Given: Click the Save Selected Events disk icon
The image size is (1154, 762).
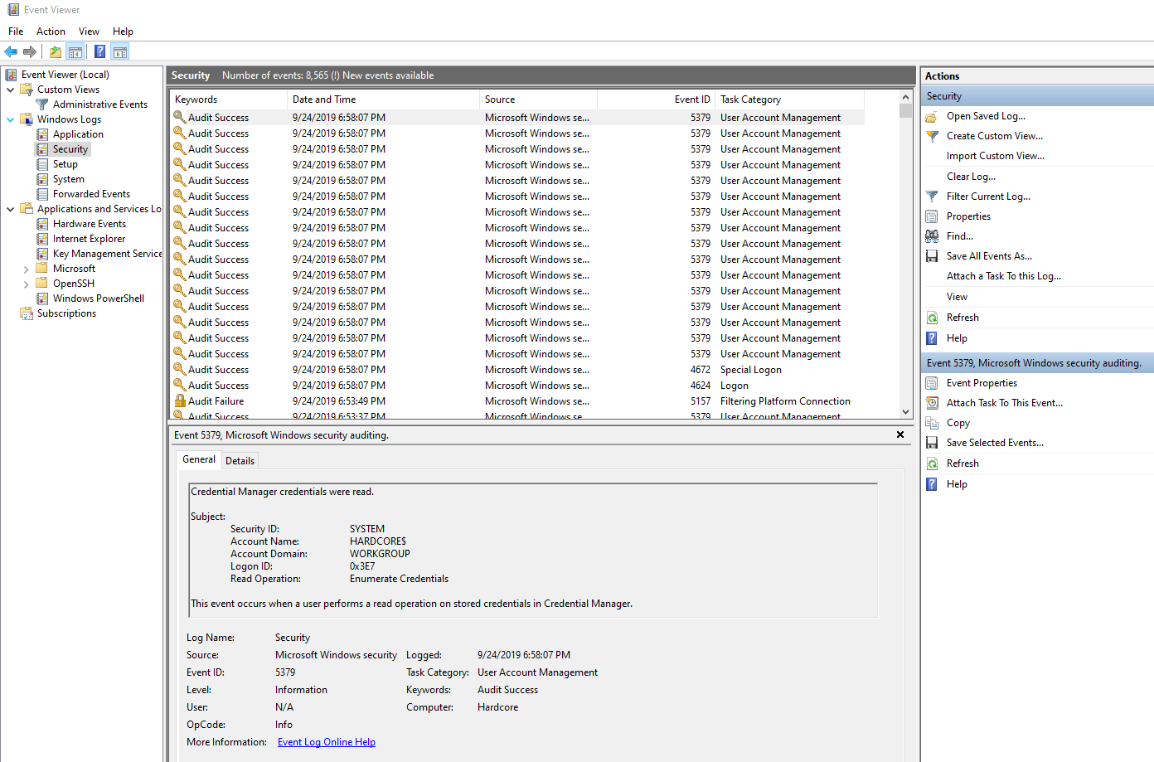Looking at the screenshot, I should click(932, 443).
